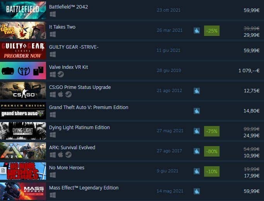Open Dying Light Platinum Edition title link
The width and height of the screenshot is (264, 201).
click(x=79, y=128)
